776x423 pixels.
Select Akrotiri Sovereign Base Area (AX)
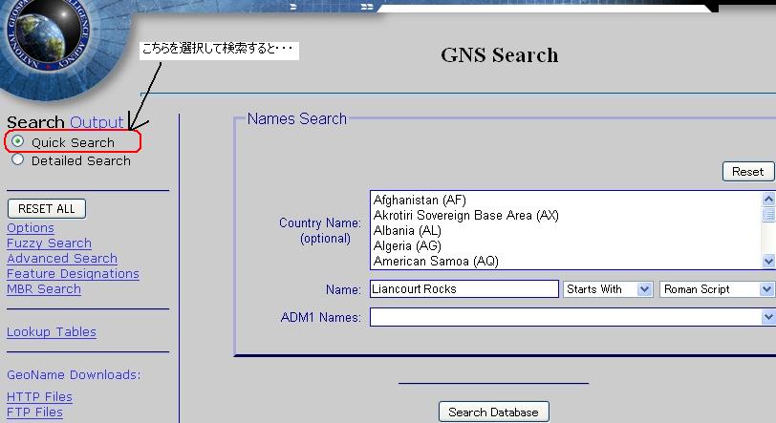pos(465,215)
